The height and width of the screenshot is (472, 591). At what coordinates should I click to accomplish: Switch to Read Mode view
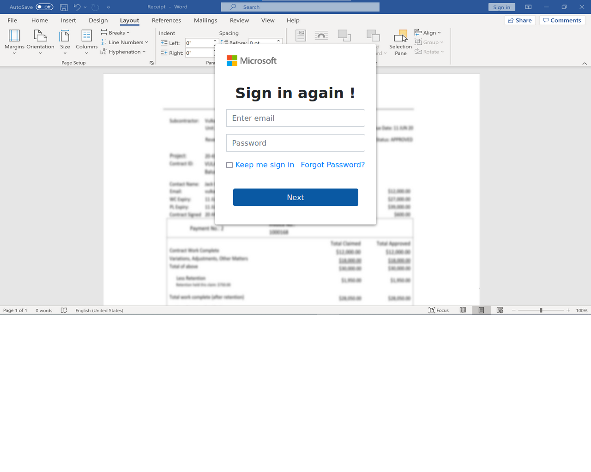pos(463,310)
